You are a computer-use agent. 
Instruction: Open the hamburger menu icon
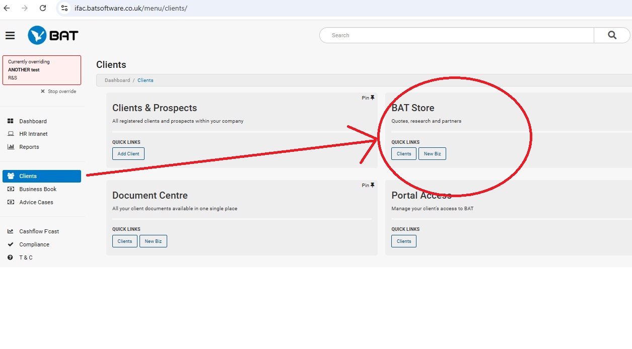10,35
